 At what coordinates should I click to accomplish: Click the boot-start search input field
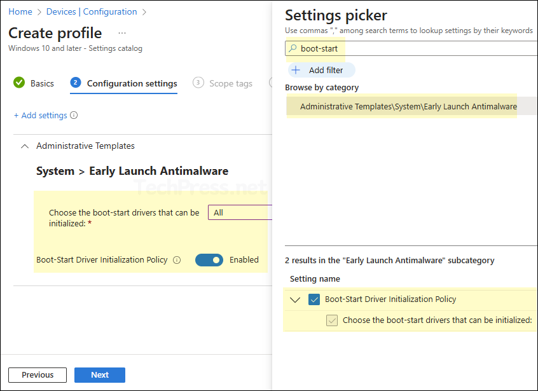413,48
